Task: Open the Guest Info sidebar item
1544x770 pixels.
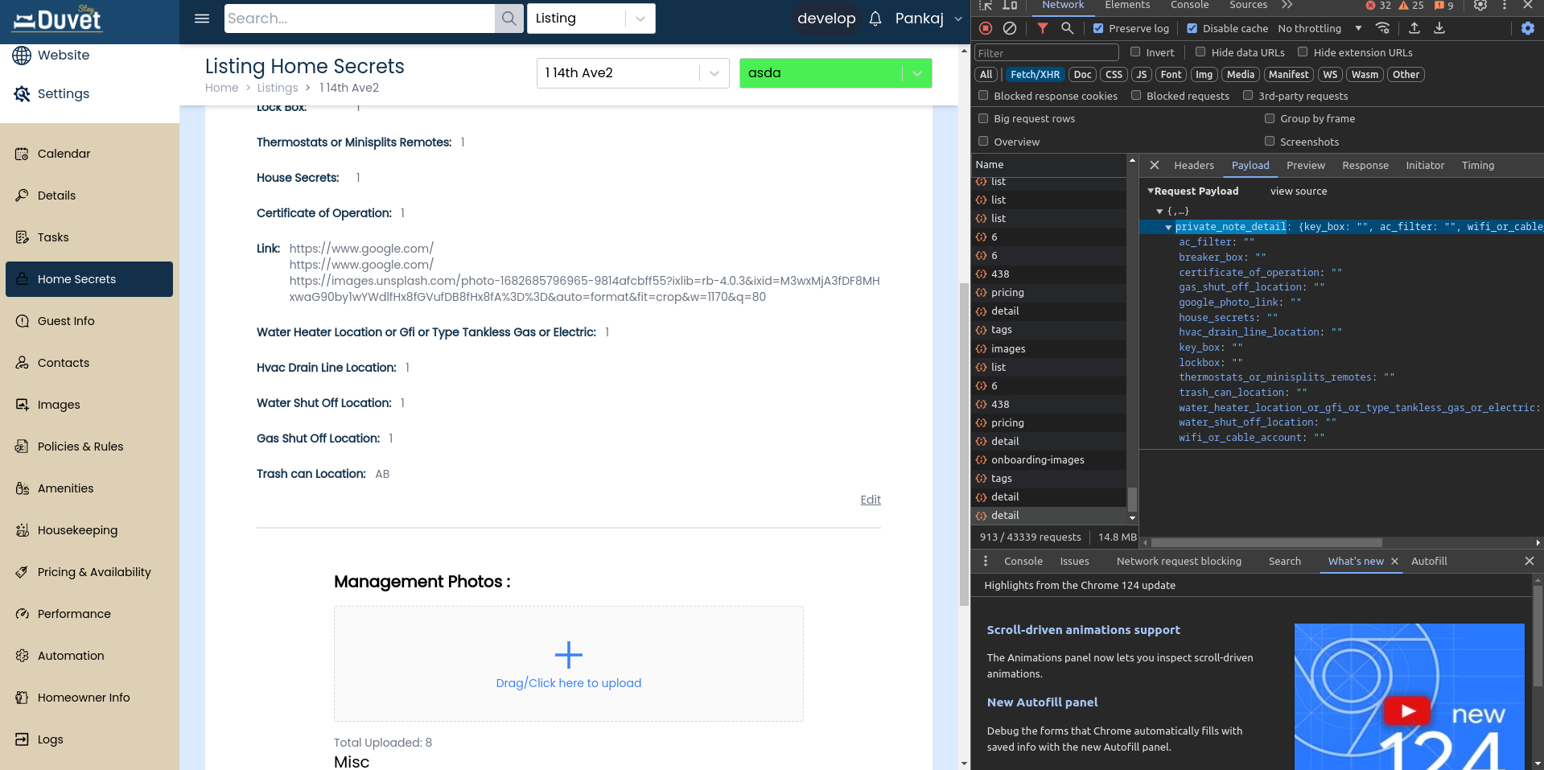Action: coord(66,321)
